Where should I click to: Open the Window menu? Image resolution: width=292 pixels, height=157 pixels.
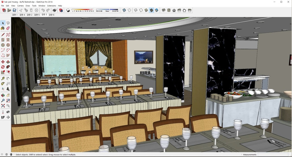click(x=42, y=6)
